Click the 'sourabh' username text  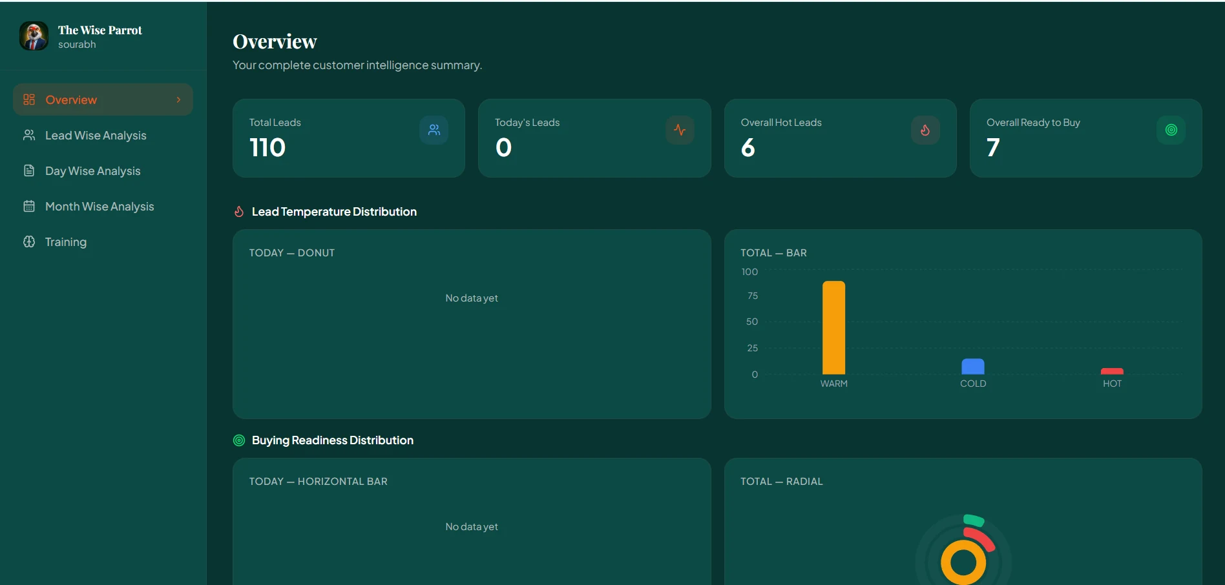coord(77,45)
